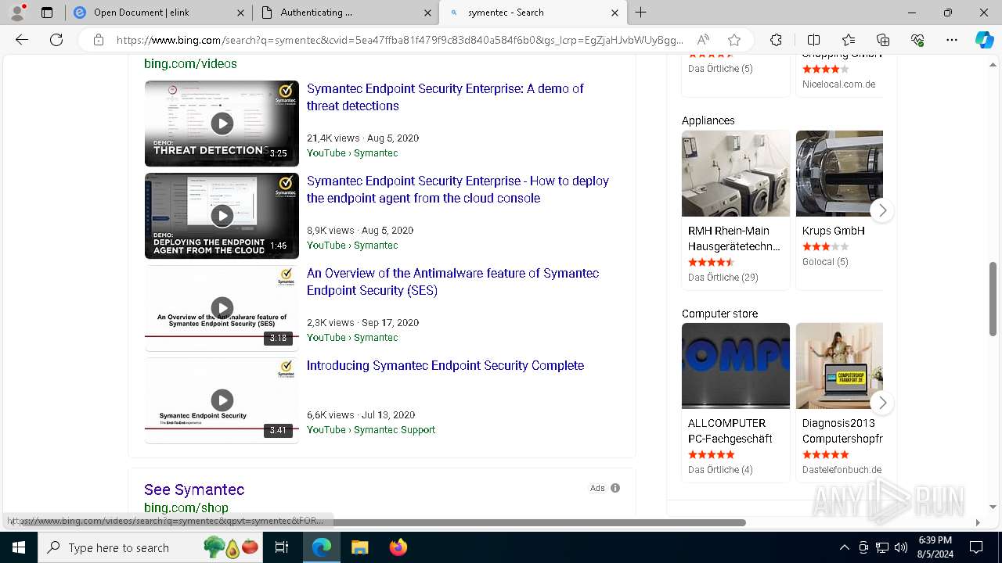Switch to 'Open Document | elink' tab
Image resolution: width=1002 pixels, height=563 pixels.
coord(159,13)
